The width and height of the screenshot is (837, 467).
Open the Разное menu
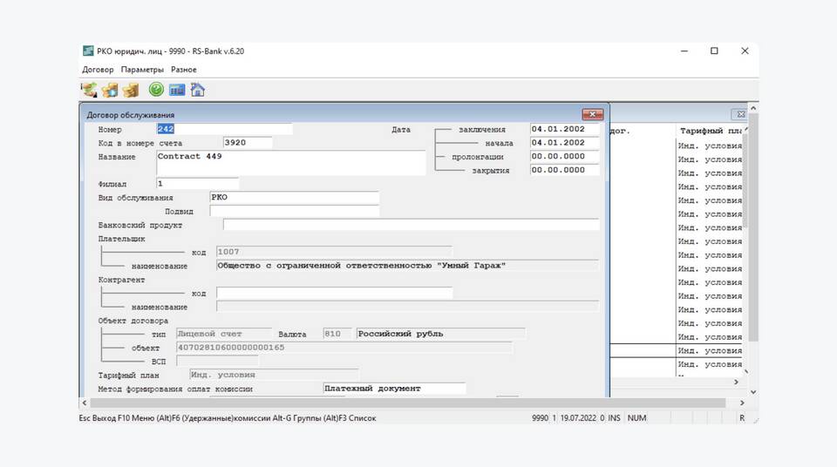[184, 70]
